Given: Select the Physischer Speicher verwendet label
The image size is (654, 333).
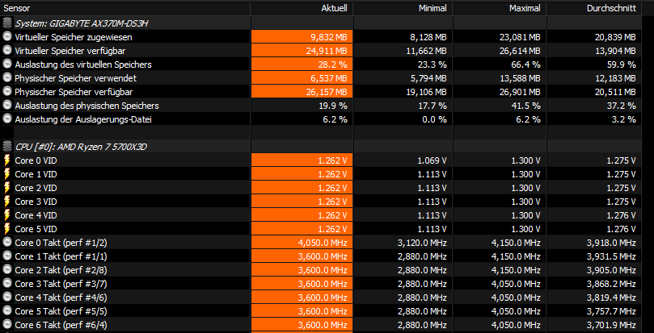Looking at the screenshot, I should [x=75, y=79].
